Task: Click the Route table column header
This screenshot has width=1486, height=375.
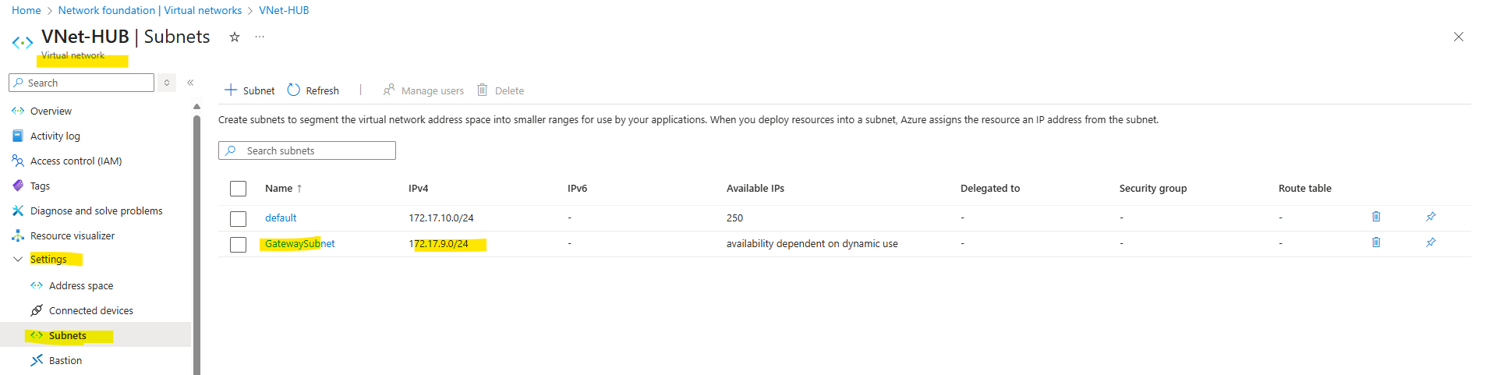Action: coord(1305,188)
